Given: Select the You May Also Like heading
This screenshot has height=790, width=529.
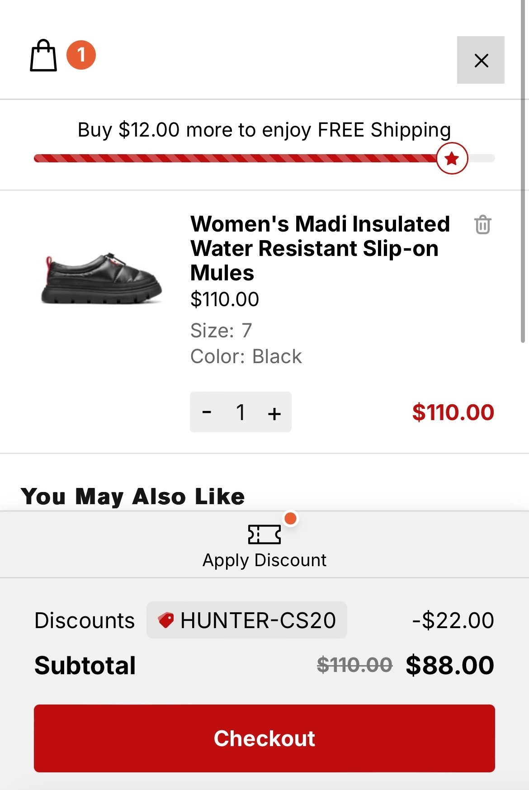Looking at the screenshot, I should (x=133, y=496).
